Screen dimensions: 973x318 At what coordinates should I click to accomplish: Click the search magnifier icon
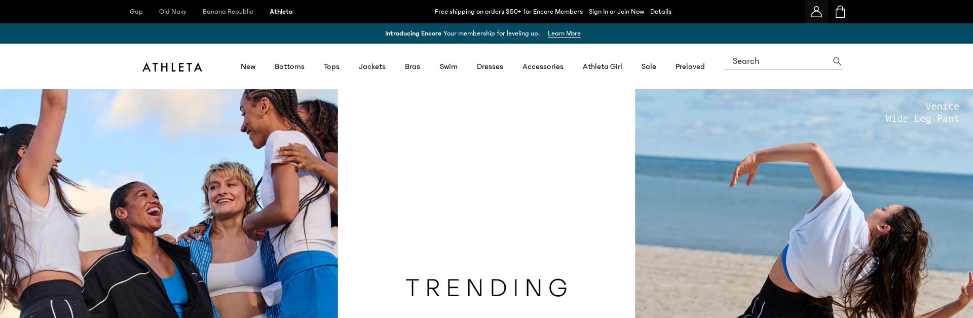coord(837,61)
